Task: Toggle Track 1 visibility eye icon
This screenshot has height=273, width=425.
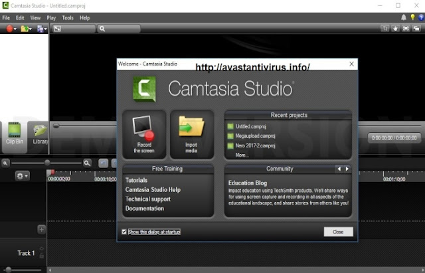Action: coord(41,248)
